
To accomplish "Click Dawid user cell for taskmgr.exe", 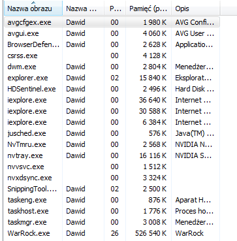I will tap(76, 222).
